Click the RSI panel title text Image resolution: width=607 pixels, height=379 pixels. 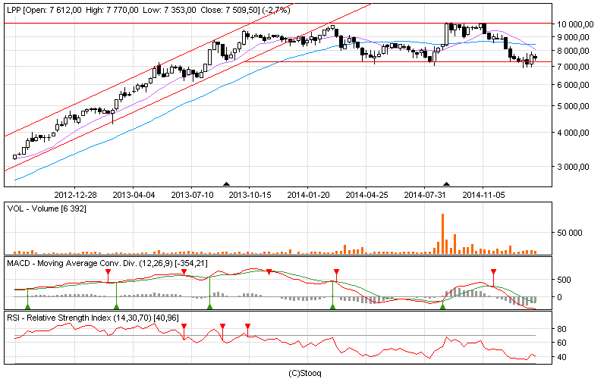pos(93,318)
